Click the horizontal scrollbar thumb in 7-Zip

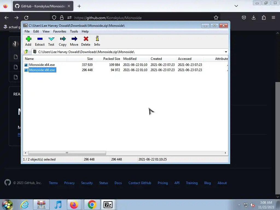coord(67,153)
